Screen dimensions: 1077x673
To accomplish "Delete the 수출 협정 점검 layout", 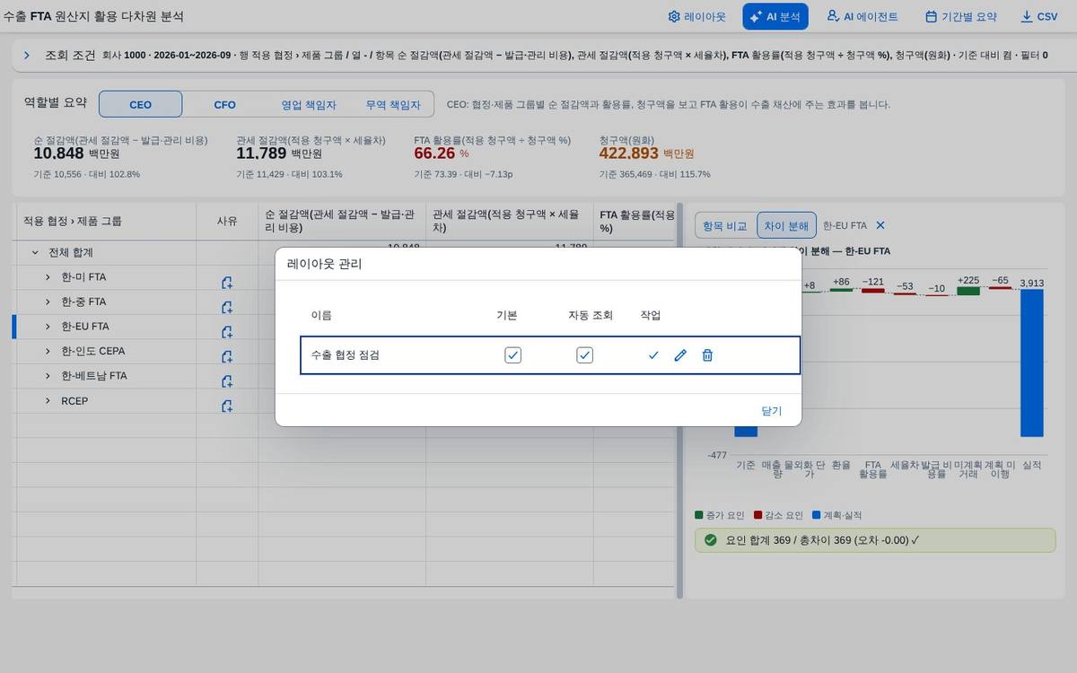I will pos(707,355).
